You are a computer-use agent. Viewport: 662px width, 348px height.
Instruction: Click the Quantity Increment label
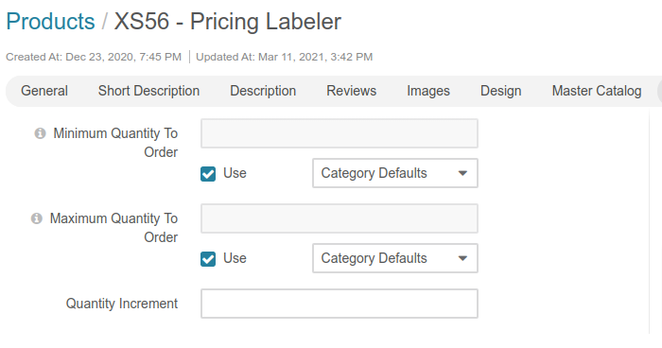coord(122,304)
